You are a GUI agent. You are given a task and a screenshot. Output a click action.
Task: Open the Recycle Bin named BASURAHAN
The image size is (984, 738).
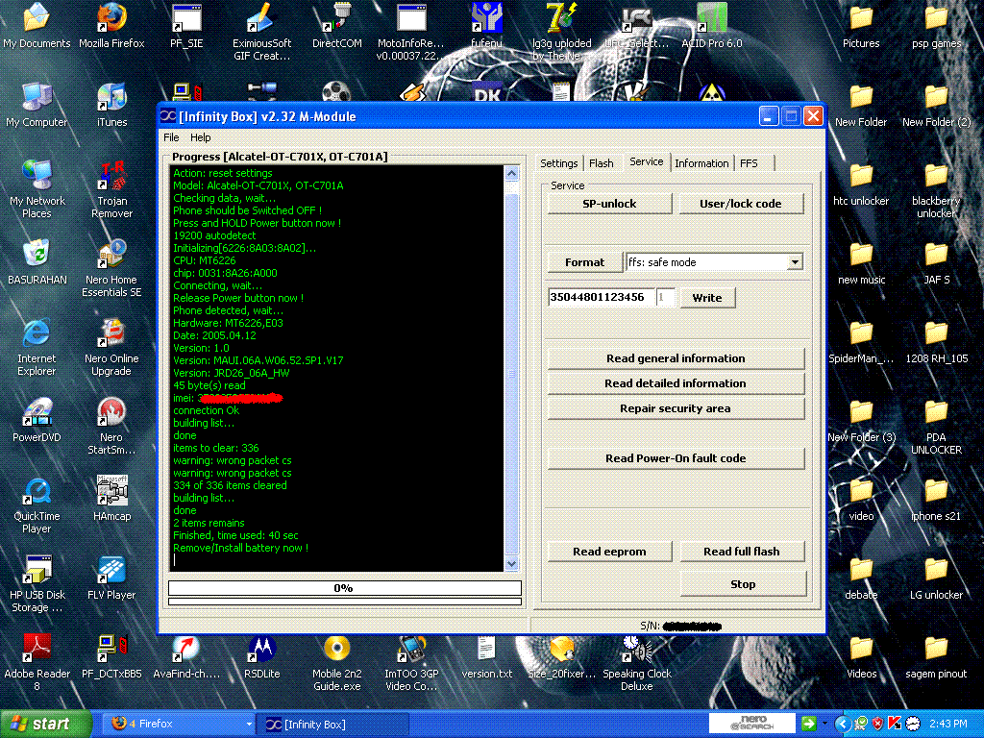point(37,256)
